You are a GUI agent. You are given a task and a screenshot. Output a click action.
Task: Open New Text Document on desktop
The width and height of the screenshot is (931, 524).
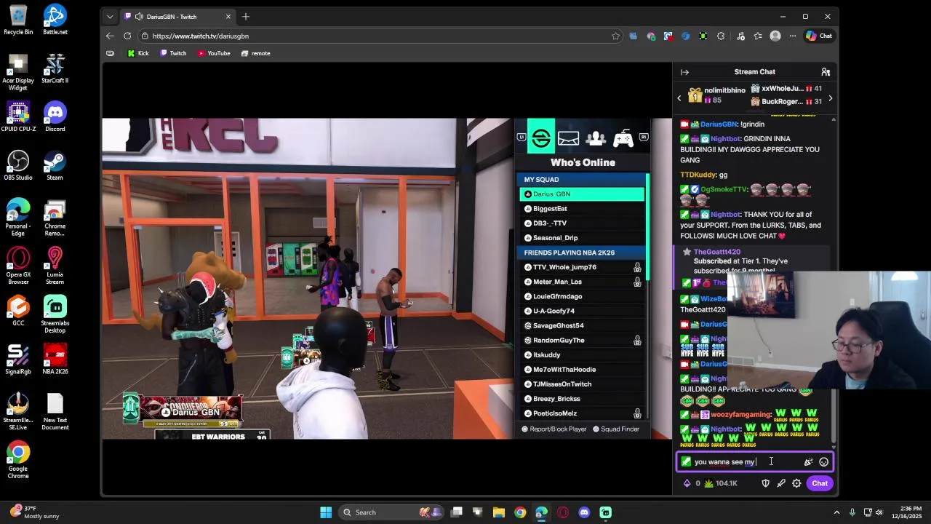pyautogui.click(x=55, y=412)
